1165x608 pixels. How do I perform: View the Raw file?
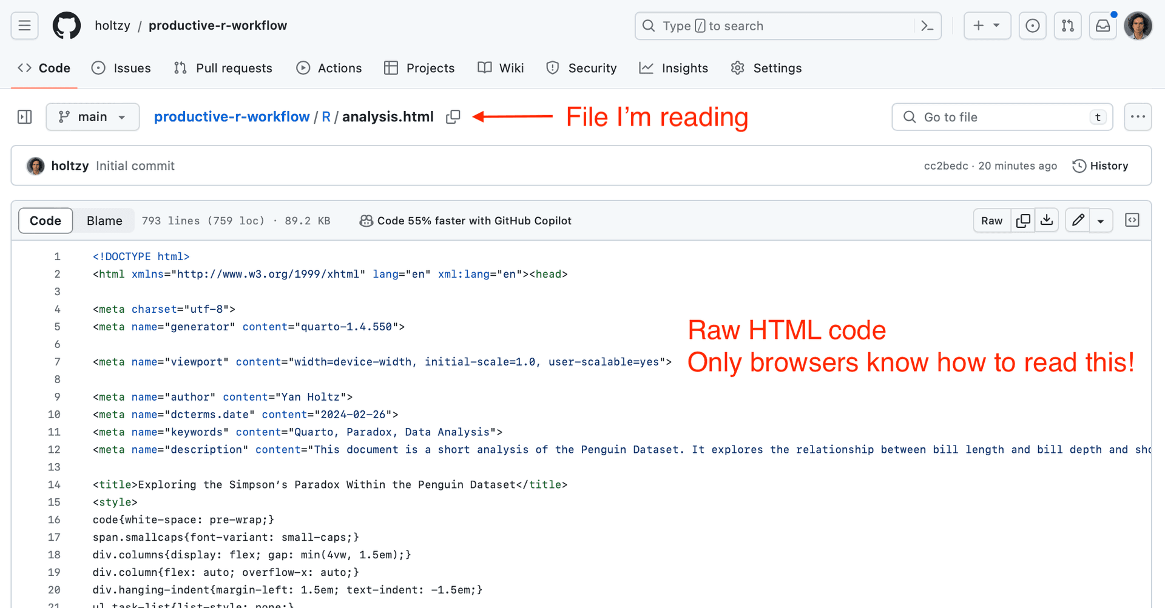[991, 220]
